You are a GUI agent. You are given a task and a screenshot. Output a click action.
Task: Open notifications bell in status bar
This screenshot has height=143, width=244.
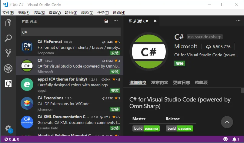click(236, 139)
